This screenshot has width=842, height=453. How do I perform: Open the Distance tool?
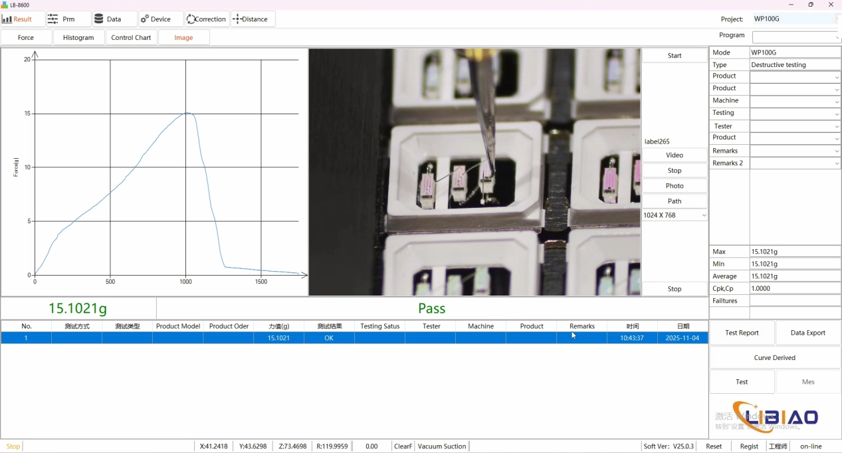tap(253, 19)
